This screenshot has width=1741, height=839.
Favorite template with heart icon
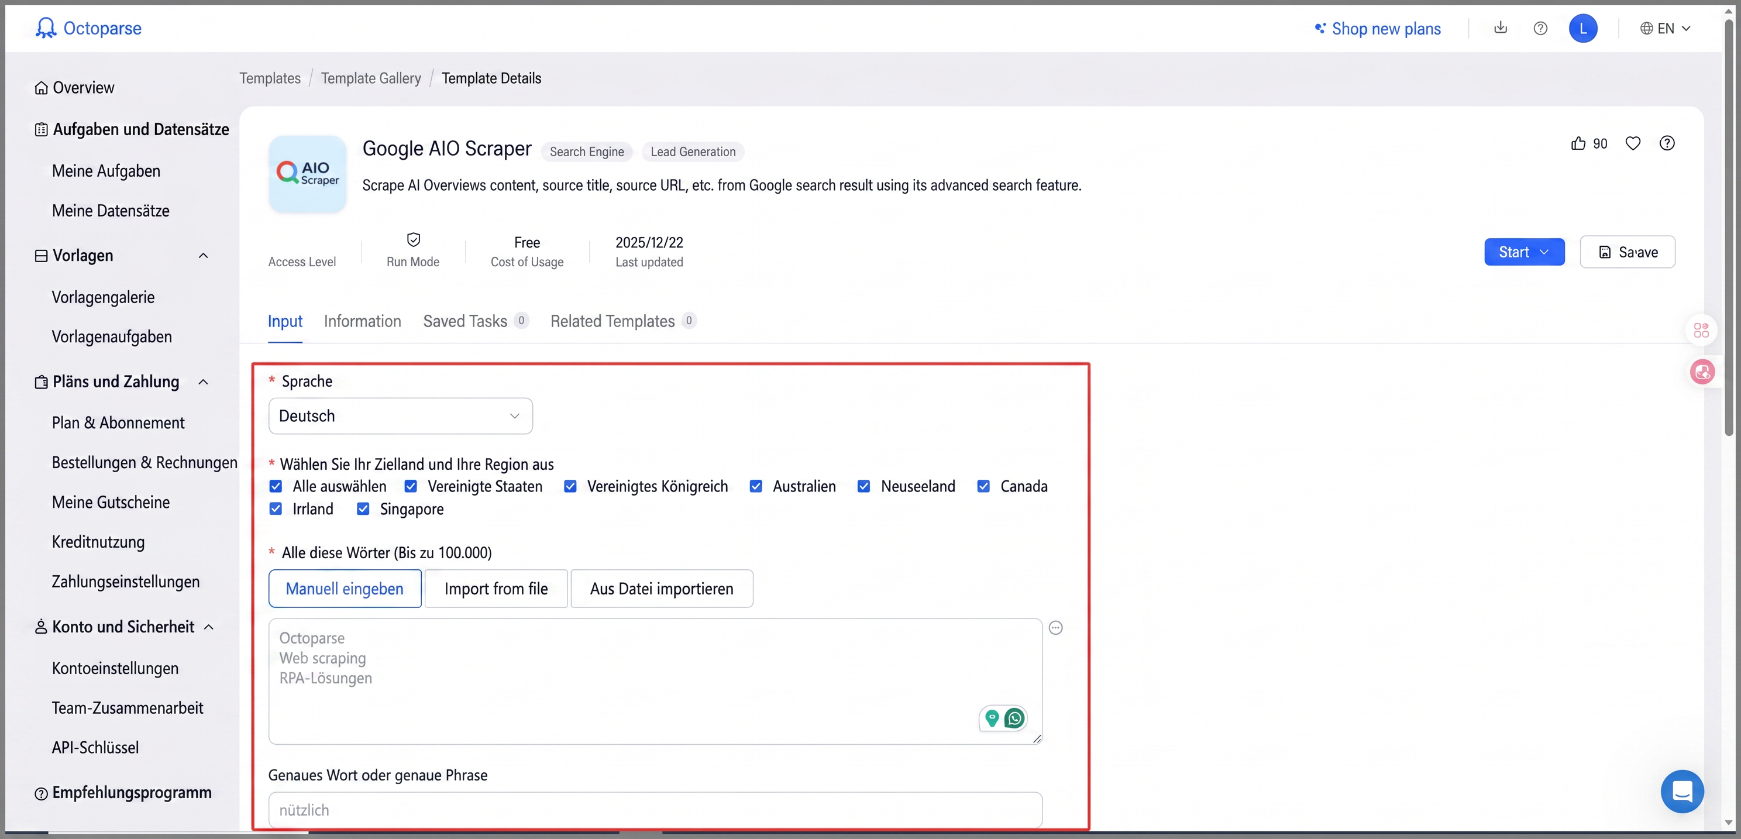(x=1633, y=143)
